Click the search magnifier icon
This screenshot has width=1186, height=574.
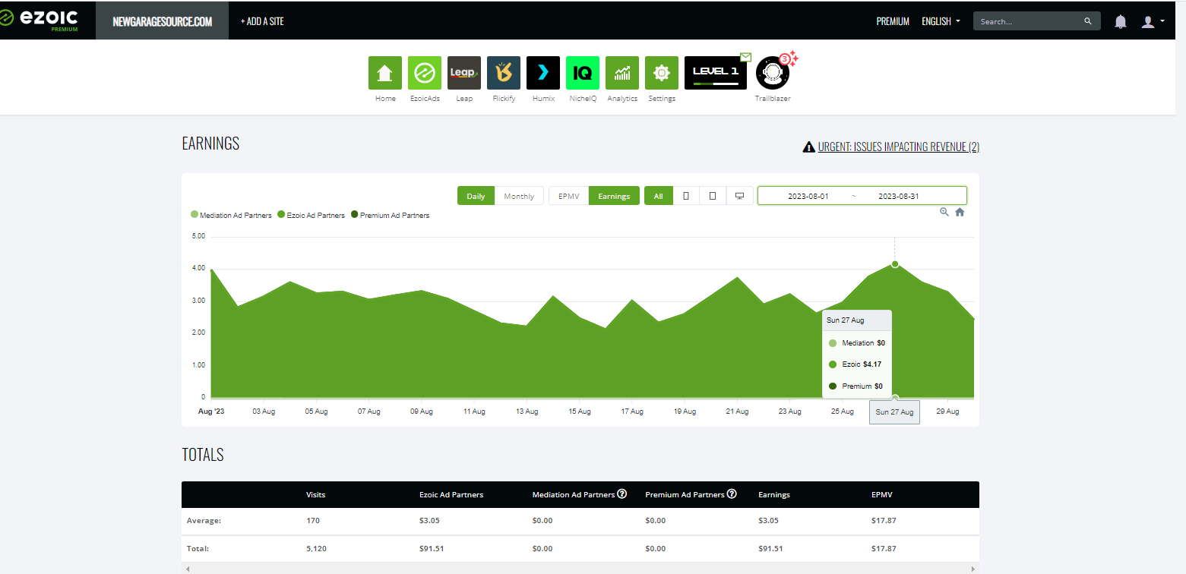click(x=1087, y=21)
